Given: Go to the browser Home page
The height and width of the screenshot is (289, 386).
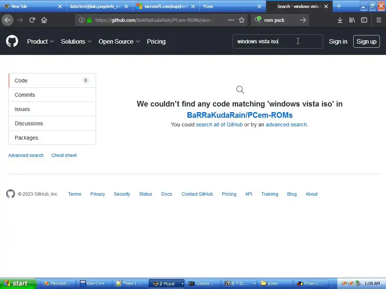Looking at the screenshot, I should 44,20.
